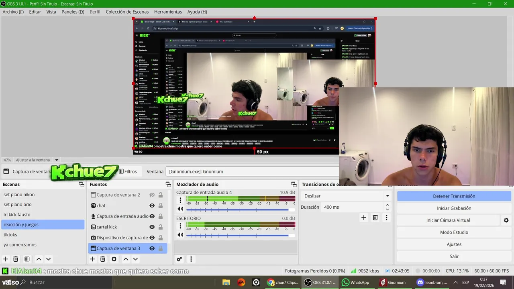Undock the Mezclador de audio panel
The image size is (514, 289).
pos(294,185)
